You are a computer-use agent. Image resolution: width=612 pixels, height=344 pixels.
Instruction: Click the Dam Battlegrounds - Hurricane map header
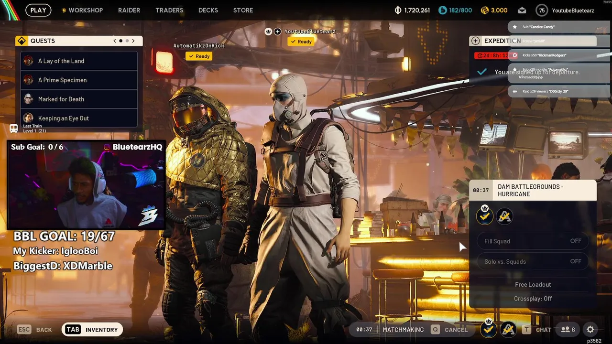click(533, 190)
